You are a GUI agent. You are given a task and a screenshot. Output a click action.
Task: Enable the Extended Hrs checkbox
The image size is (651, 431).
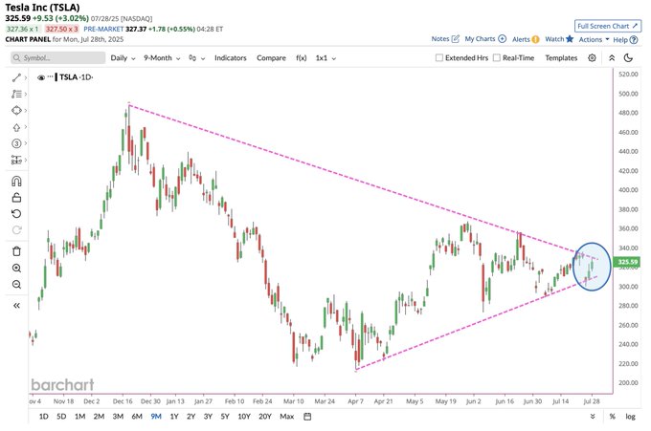point(438,58)
